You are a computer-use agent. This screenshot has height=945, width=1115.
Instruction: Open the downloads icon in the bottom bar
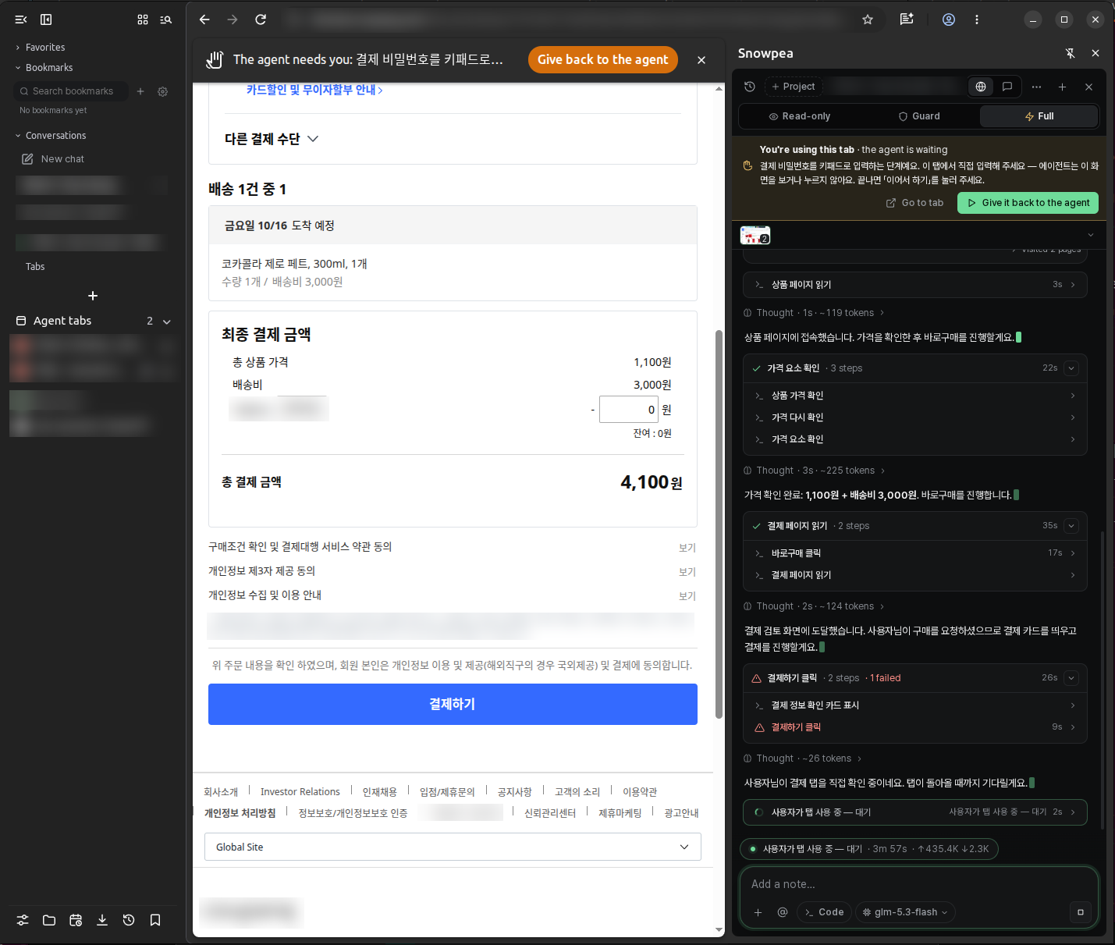pos(102,920)
